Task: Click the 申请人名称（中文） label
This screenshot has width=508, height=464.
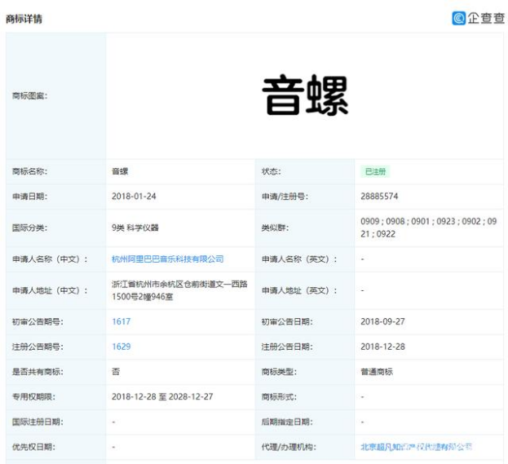Action: tap(50, 259)
